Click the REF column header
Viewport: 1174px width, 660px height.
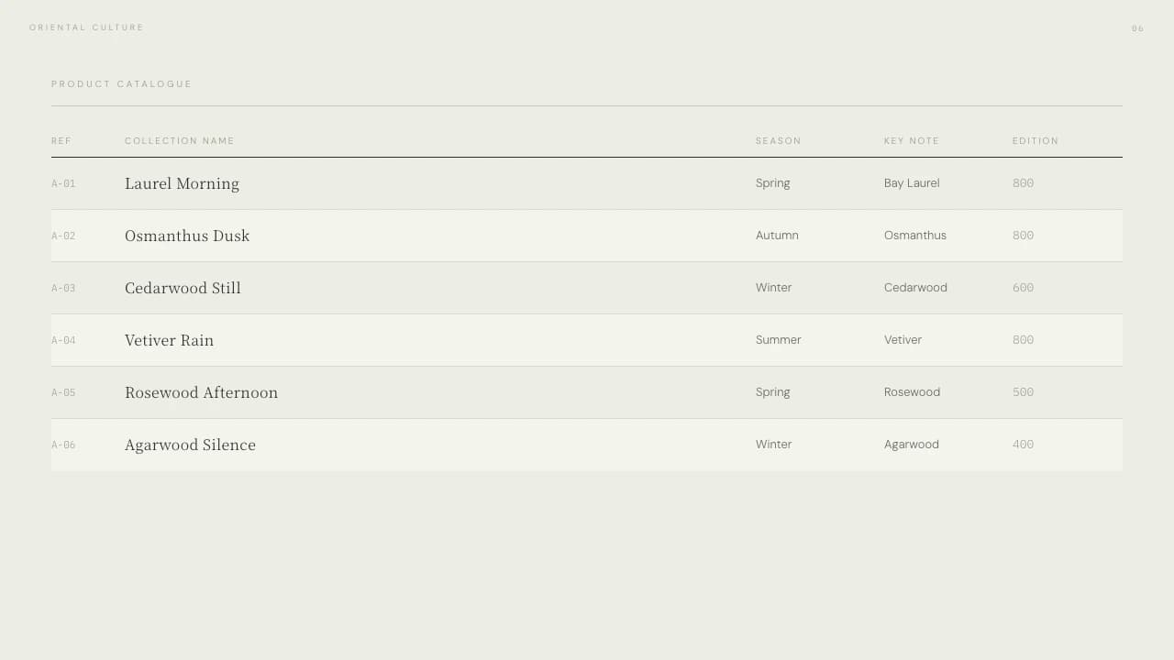coord(61,141)
